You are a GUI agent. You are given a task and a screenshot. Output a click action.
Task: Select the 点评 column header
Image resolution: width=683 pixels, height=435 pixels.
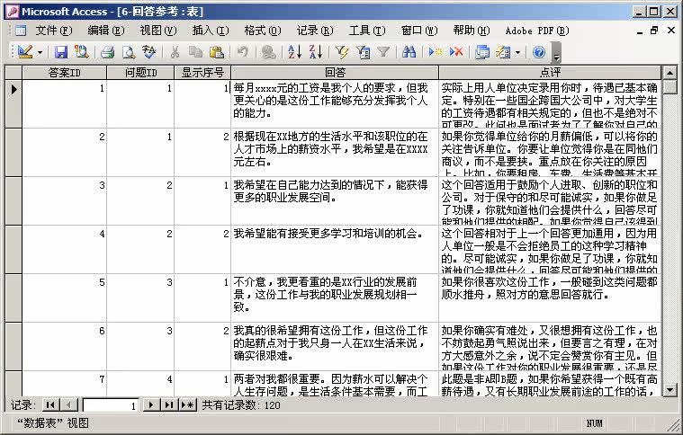coord(550,73)
